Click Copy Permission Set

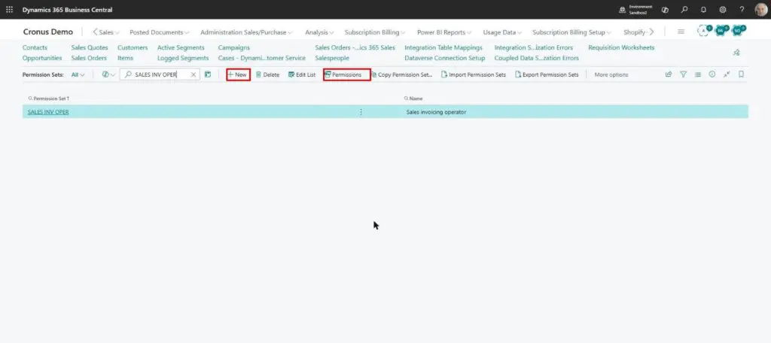coord(402,74)
